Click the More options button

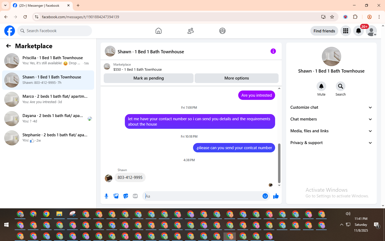(x=237, y=78)
